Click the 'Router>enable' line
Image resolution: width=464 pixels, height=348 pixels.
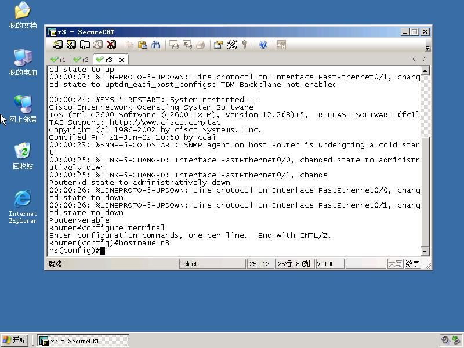click(x=79, y=220)
